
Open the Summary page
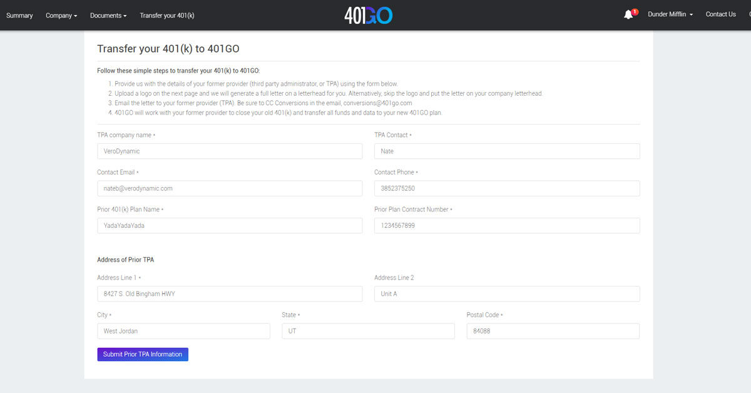(x=19, y=15)
